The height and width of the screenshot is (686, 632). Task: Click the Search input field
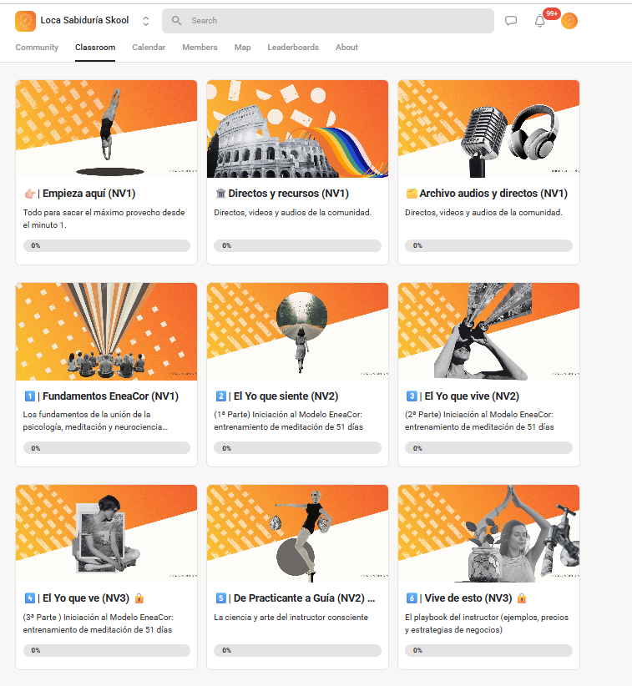tap(328, 21)
